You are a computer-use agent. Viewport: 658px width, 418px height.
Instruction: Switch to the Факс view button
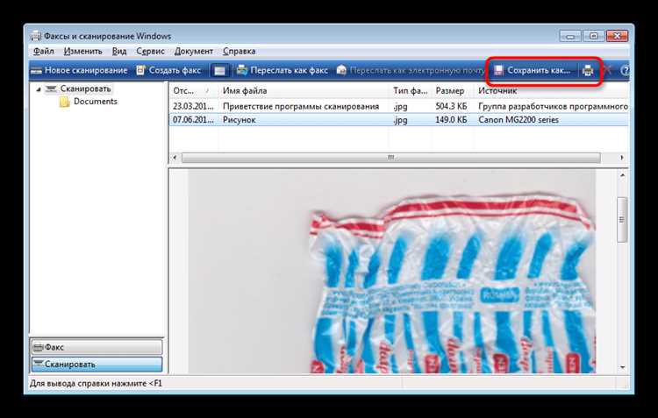click(x=97, y=347)
